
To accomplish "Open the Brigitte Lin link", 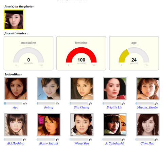I will coord(114,107).
